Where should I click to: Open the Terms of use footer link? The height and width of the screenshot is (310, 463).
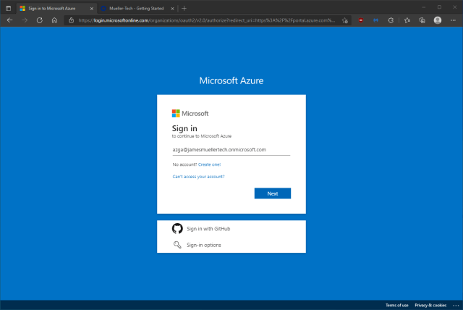pos(396,305)
